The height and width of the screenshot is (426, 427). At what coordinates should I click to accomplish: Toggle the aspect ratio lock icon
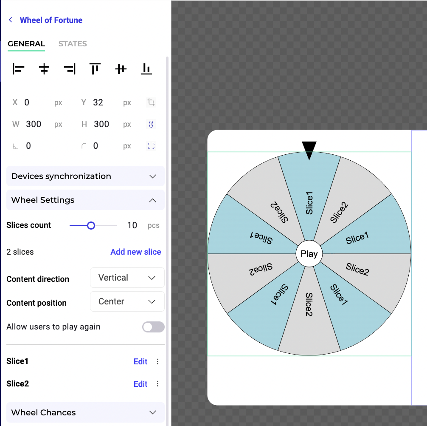(x=151, y=124)
